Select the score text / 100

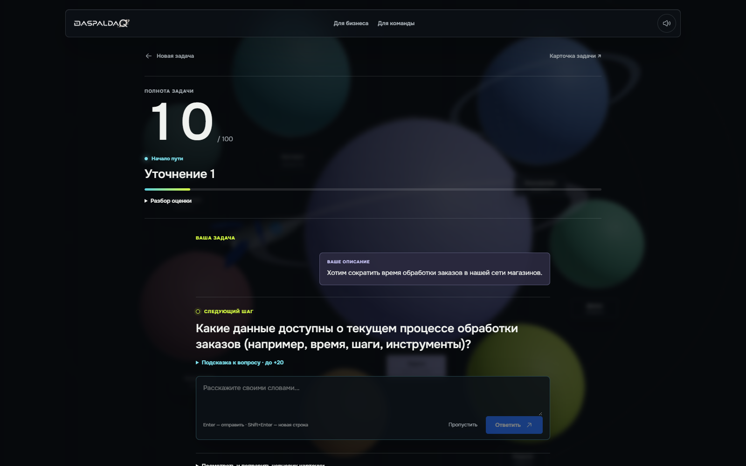(225, 139)
